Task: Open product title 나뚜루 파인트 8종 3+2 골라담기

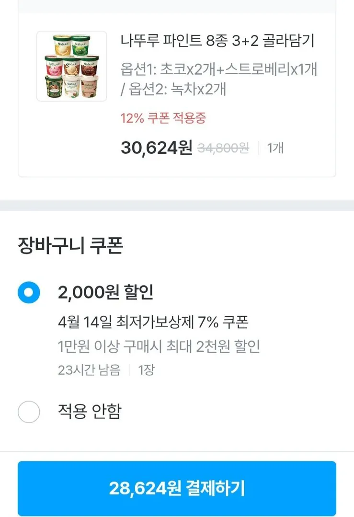Action: (217, 41)
